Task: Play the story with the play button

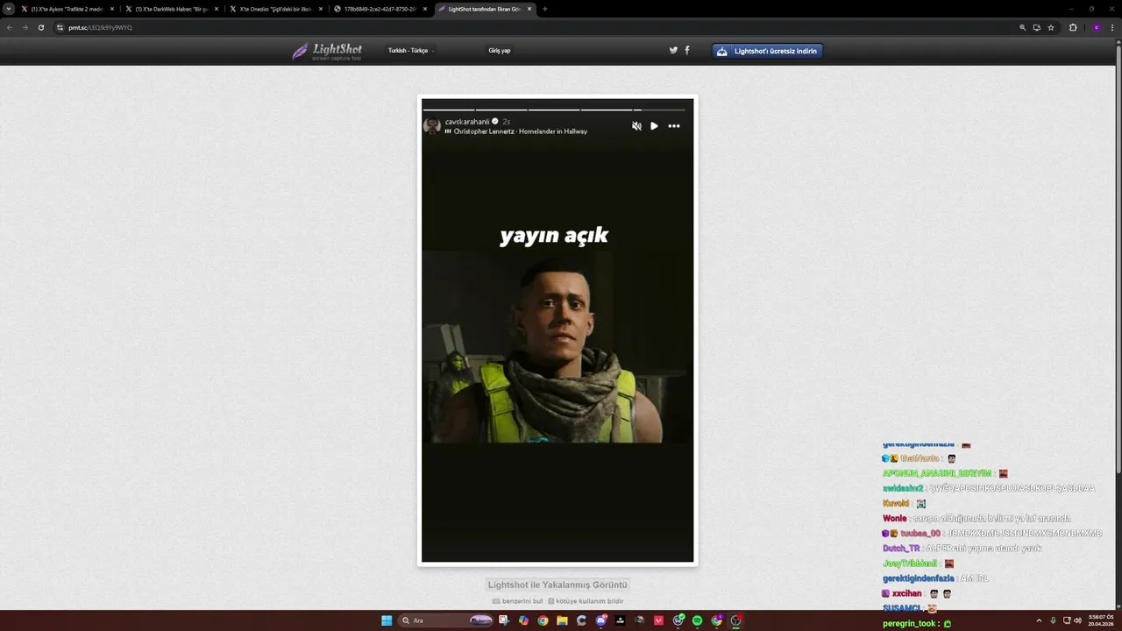Action: tap(654, 126)
